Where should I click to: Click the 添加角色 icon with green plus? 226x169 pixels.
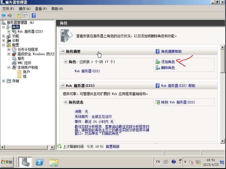158,62
